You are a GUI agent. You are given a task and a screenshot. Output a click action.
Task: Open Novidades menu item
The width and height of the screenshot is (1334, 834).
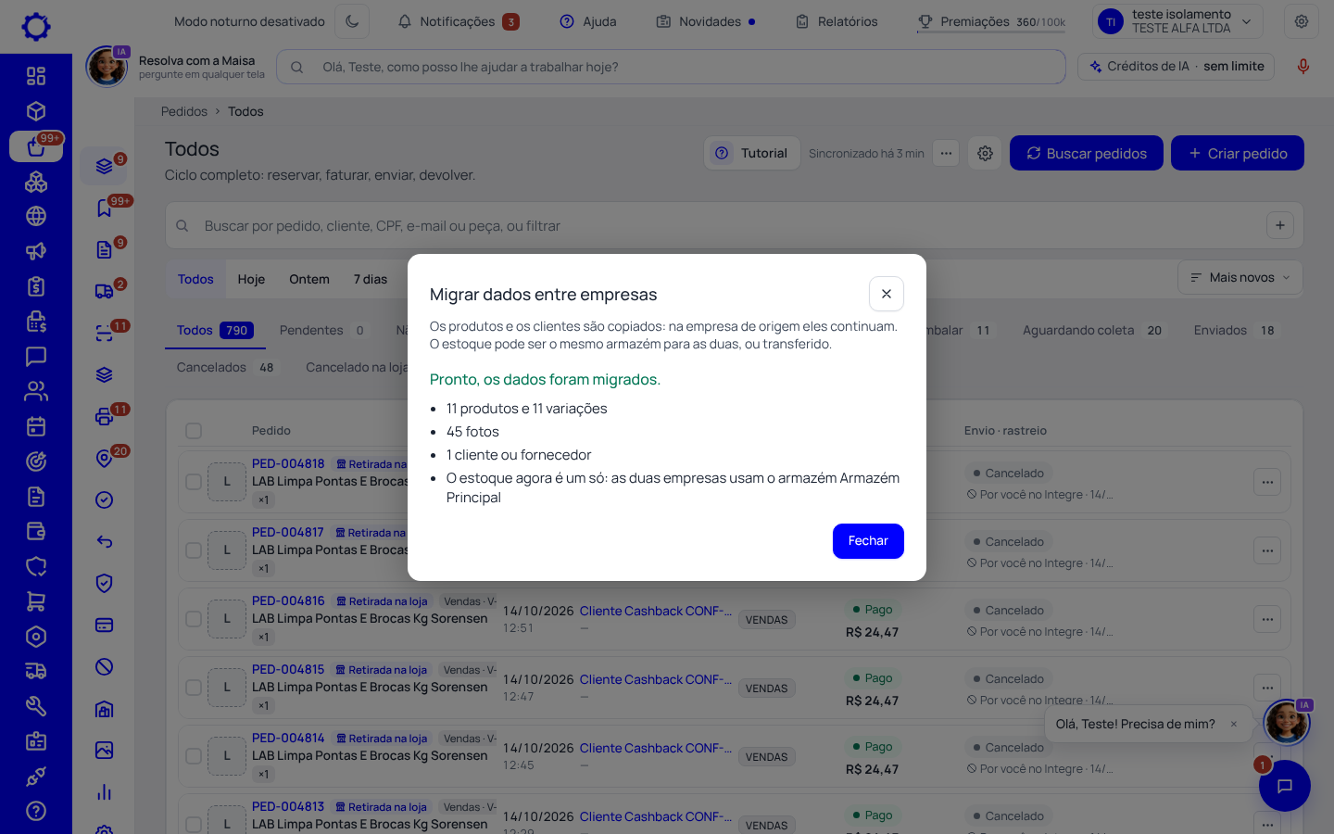[x=706, y=21]
